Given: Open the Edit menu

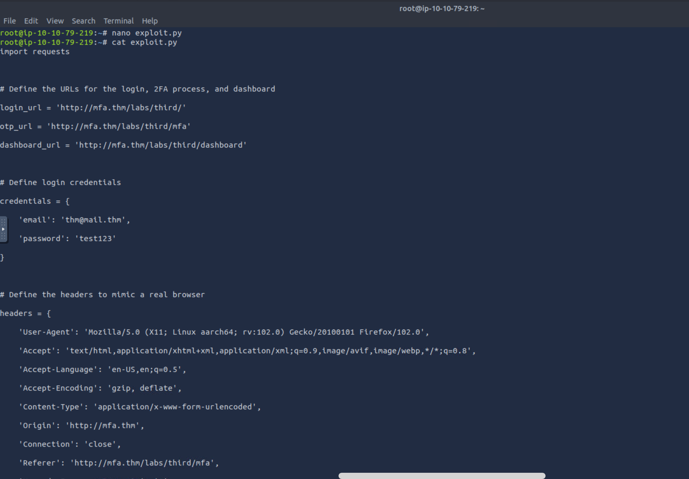Looking at the screenshot, I should click(x=31, y=21).
